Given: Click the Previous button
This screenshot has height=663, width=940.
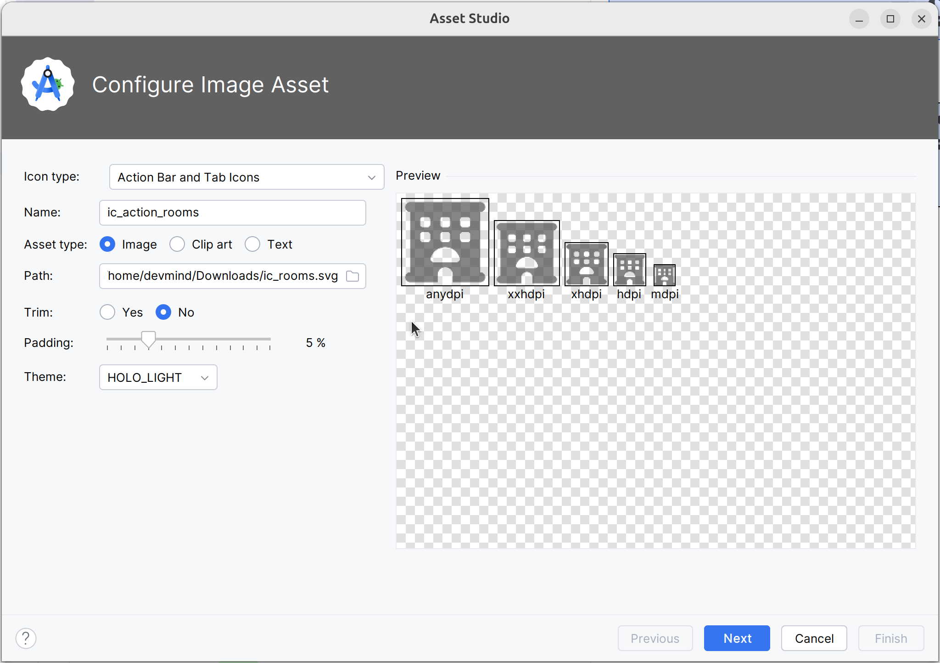Looking at the screenshot, I should click(x=655, y=638).
